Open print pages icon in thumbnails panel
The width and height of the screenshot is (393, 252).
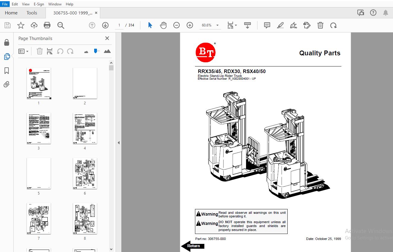pyautogui.click(x=50, y=51)
